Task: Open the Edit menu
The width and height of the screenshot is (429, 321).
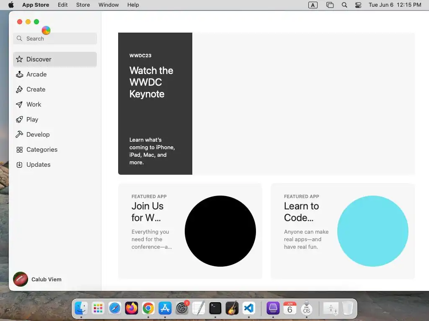Action: (x=63, y=5)
